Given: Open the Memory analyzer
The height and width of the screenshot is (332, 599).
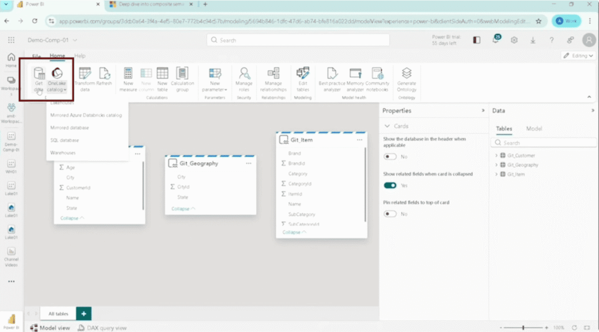Looking at the screenshot, I should pos(355,80).
